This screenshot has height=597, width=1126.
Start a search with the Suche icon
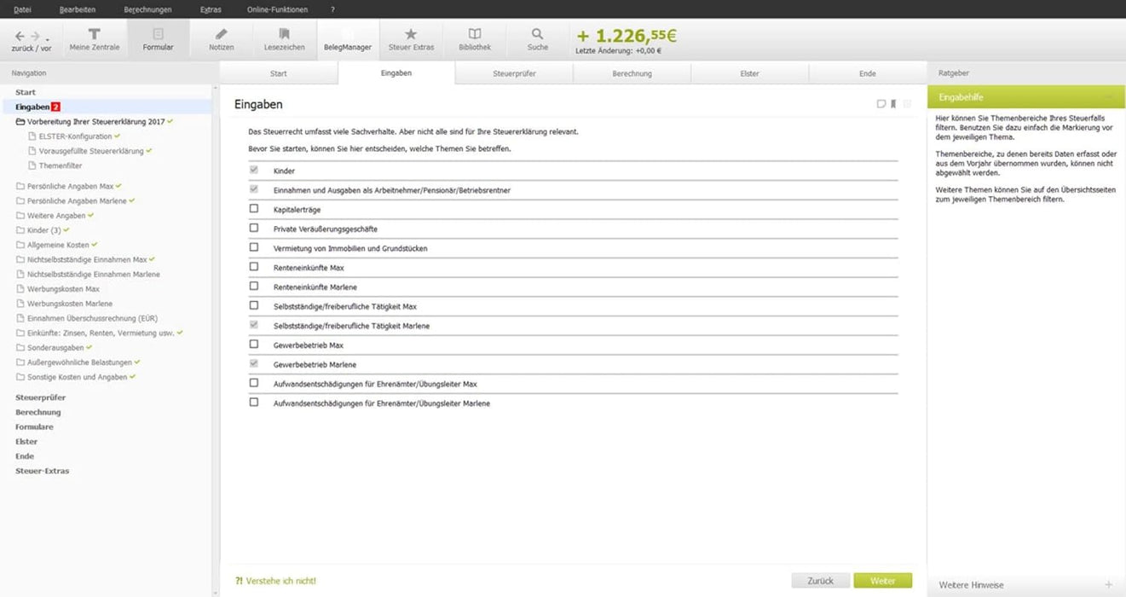pyautogui.click(x=537, y=38)
